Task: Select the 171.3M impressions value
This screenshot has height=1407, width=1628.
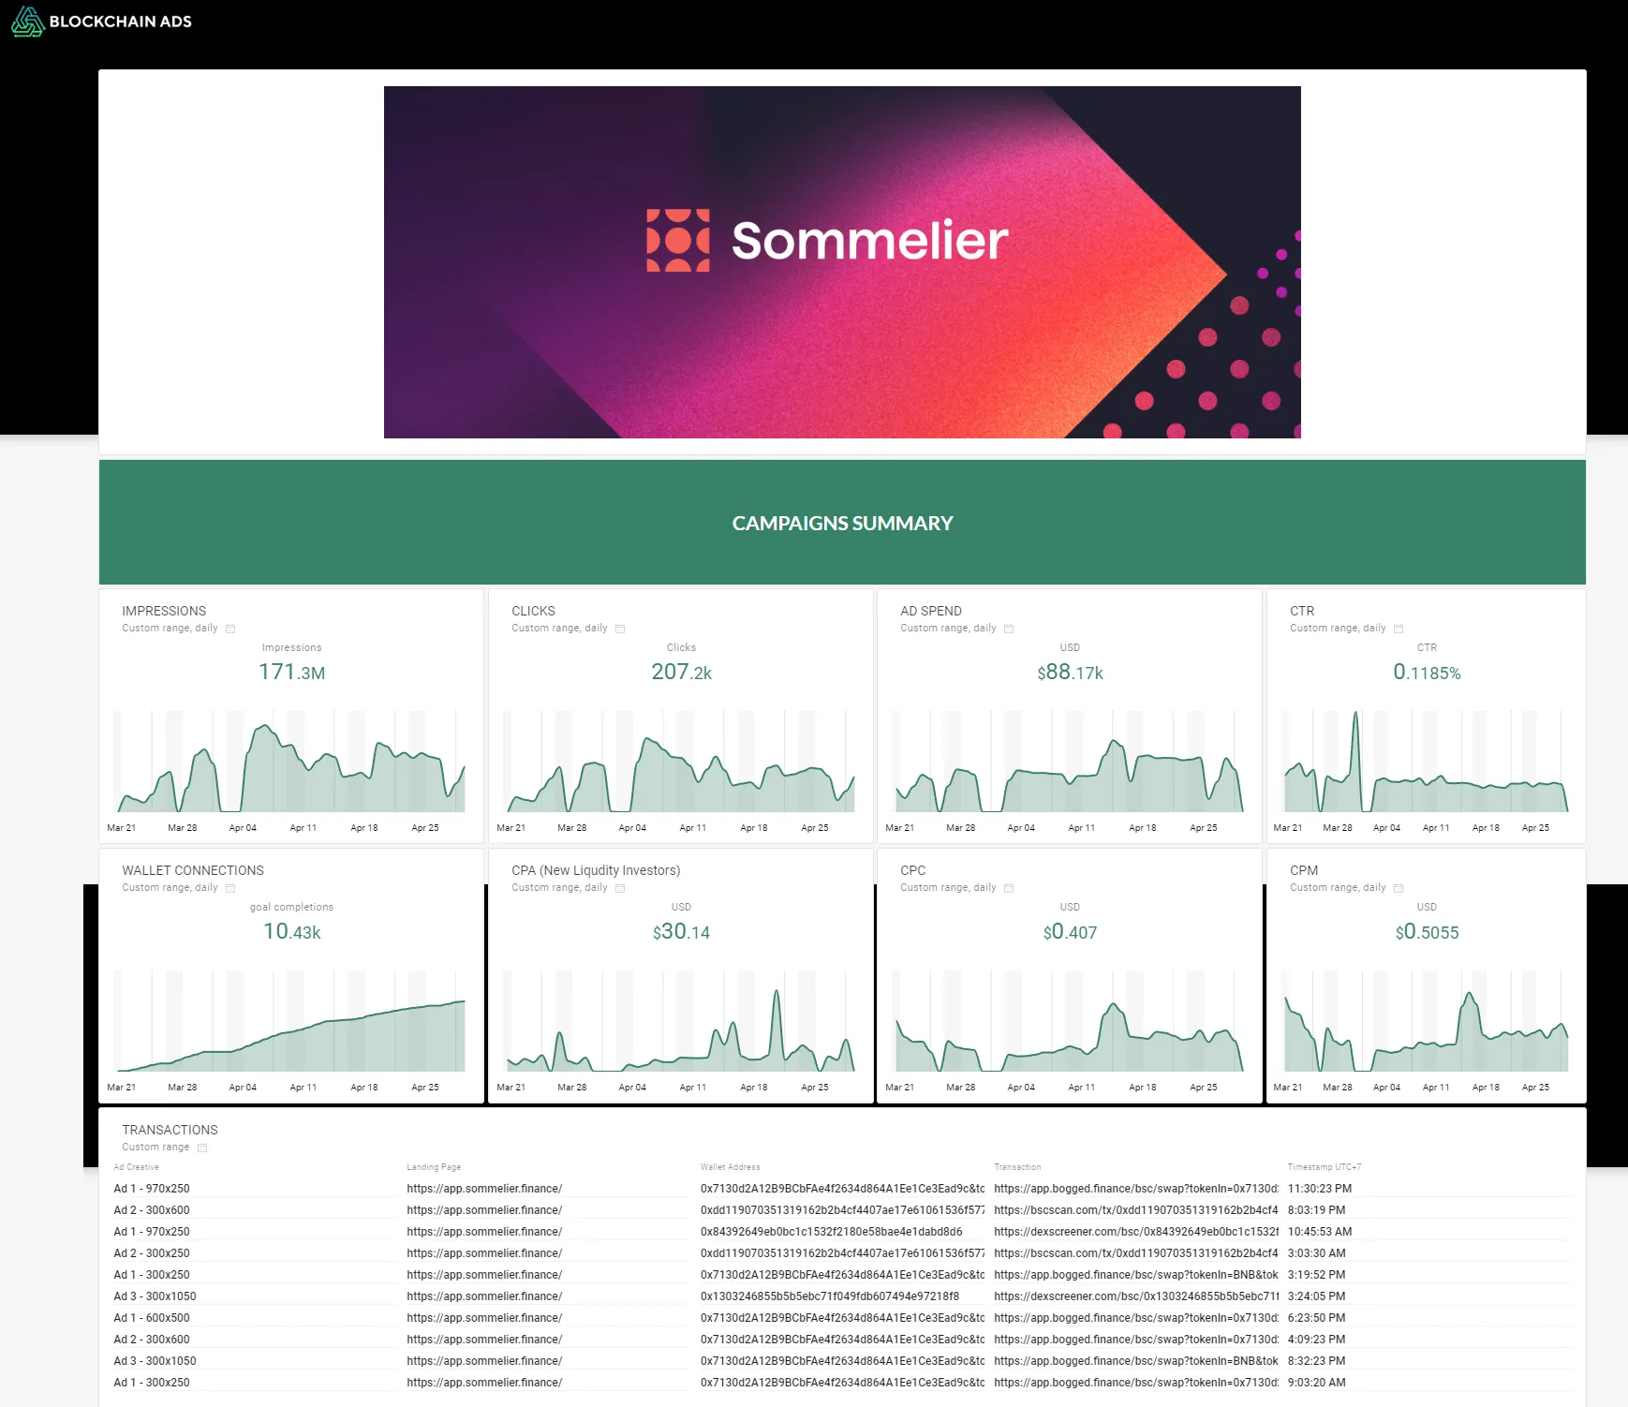Action: point(292,672)
